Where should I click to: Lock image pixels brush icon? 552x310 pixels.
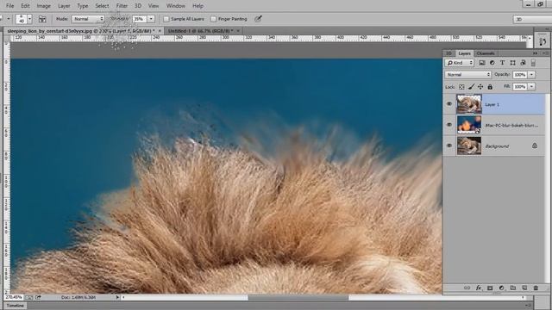coord(471,87)
